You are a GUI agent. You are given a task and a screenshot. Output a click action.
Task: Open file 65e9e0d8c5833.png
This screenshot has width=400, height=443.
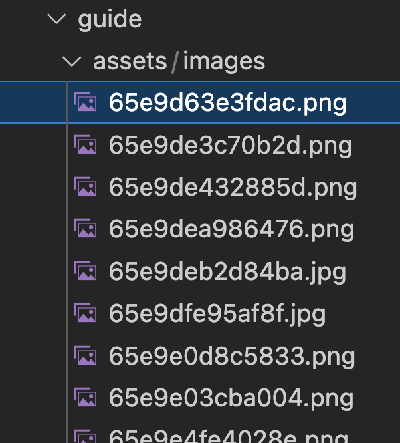232,357
